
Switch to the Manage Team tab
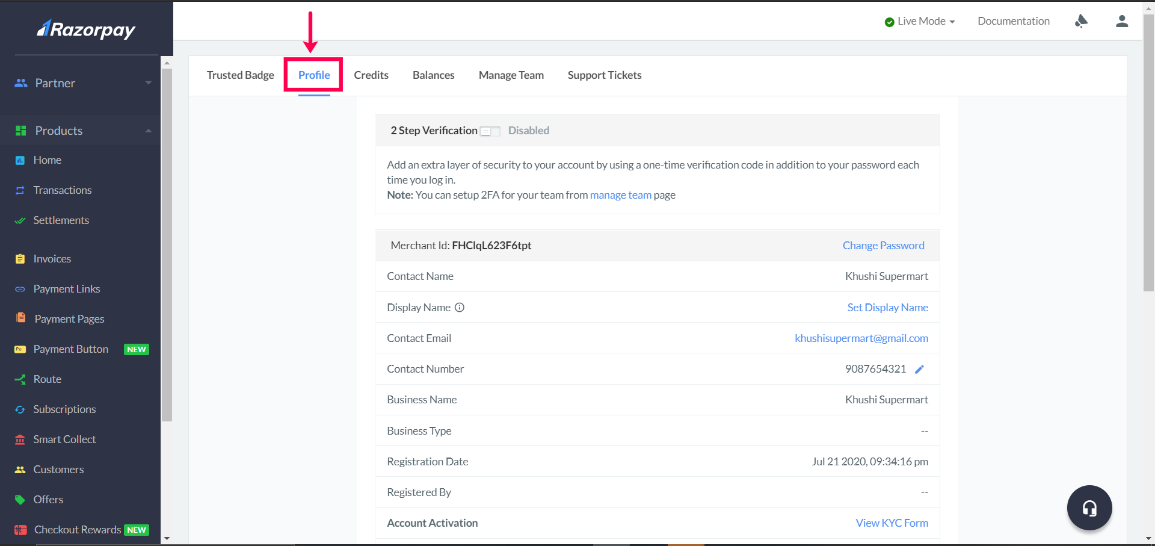pyautogui.click(x=511, y=75)
